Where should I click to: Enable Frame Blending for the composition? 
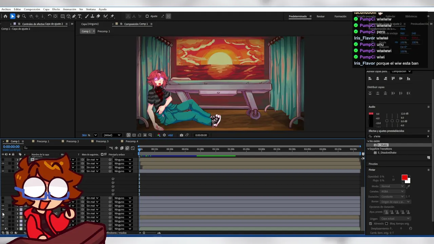pyautogui.click(x=122, y=148)
